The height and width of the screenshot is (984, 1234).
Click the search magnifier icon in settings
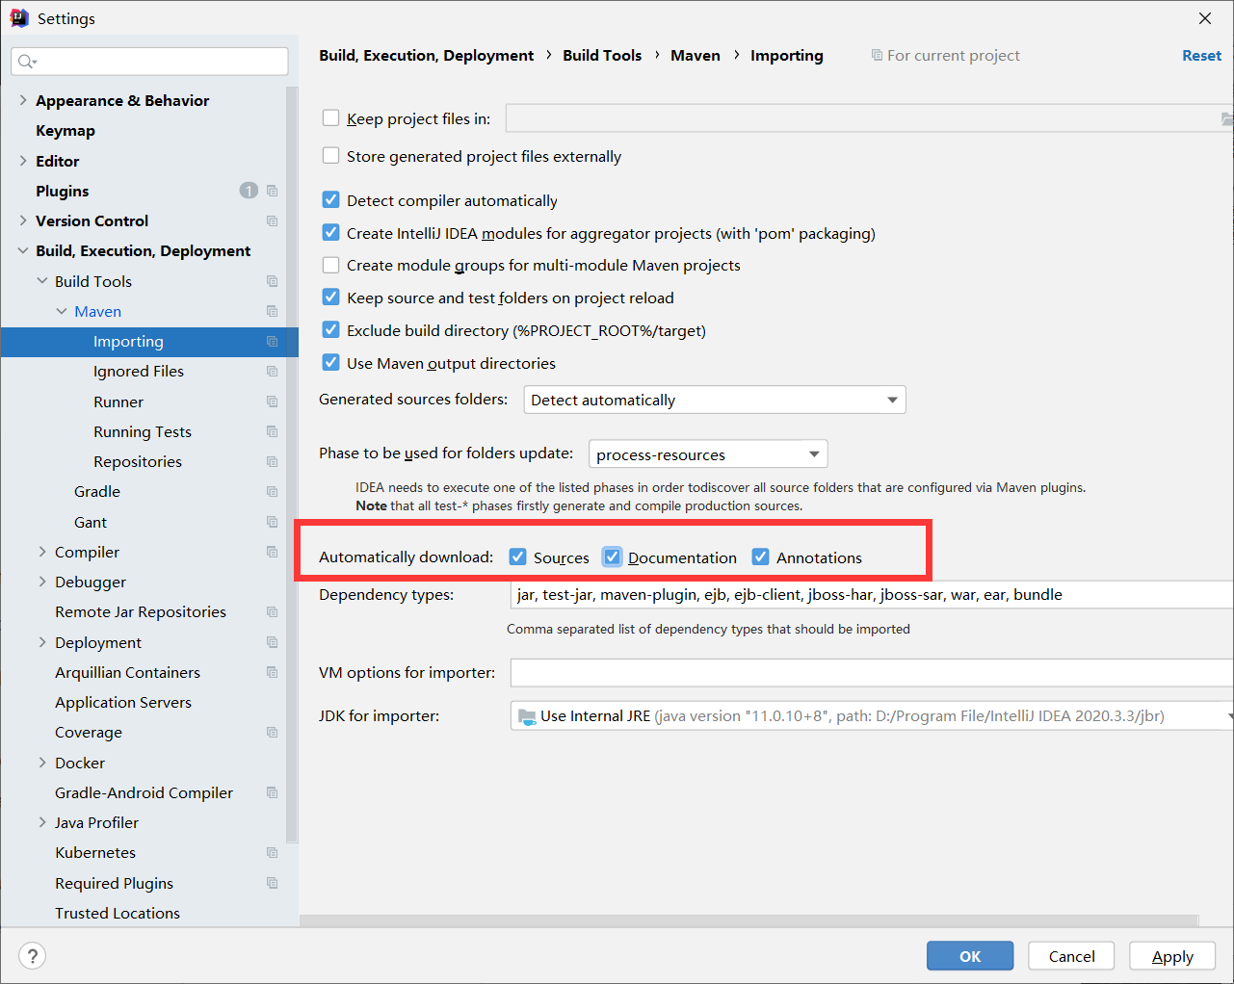pos(26,62)
